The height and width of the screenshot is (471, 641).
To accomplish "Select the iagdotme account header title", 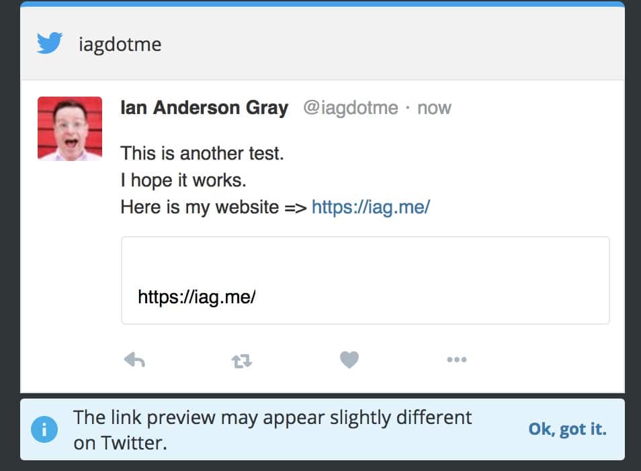I will (120, 44).
